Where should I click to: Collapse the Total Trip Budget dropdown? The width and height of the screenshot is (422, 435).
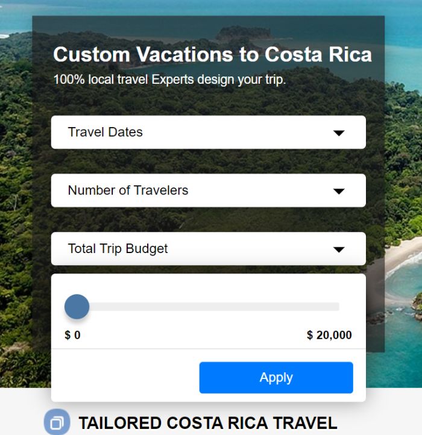pos(209,249)
